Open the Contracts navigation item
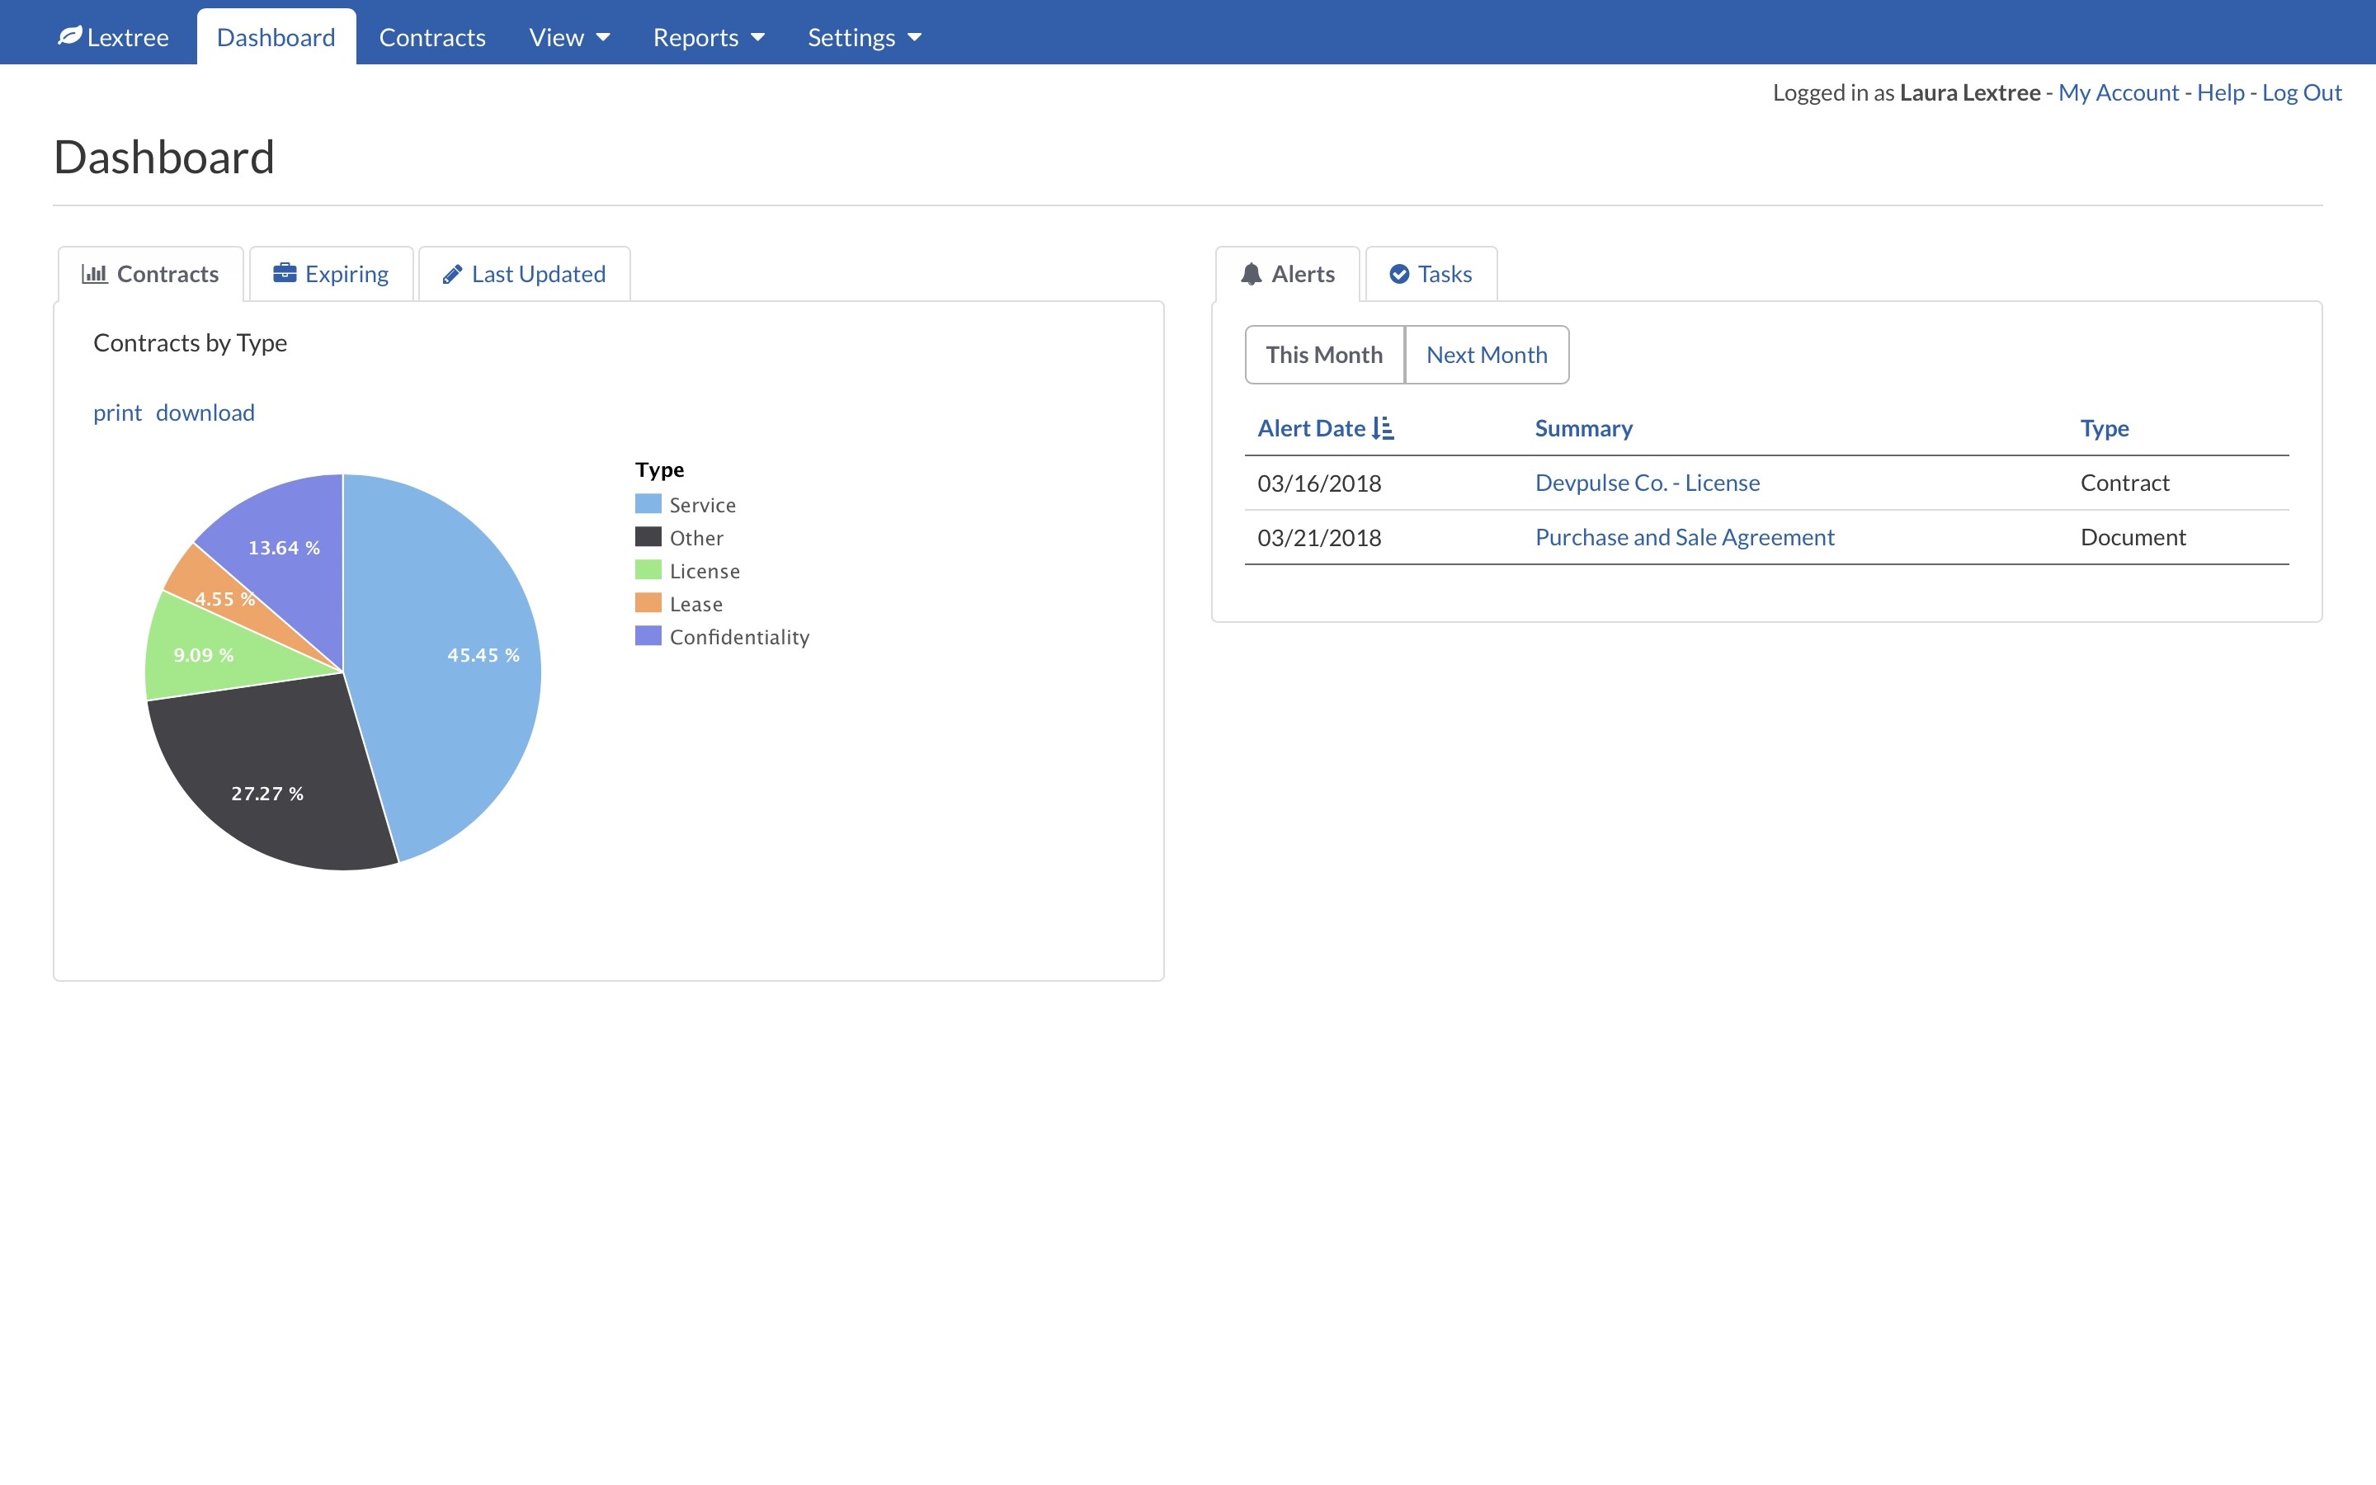 click(432, 36)
